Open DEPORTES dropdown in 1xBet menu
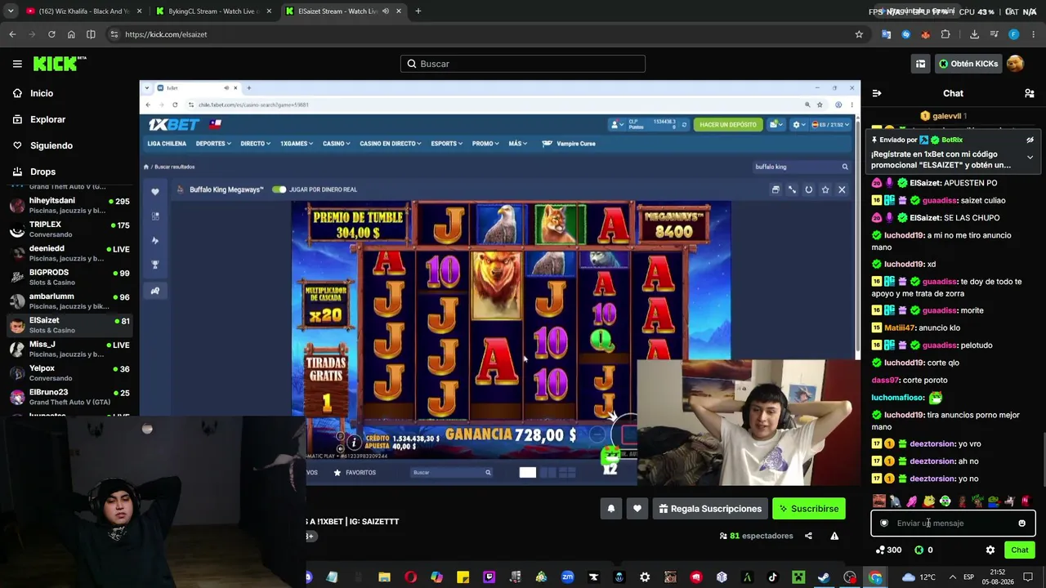The height and width of the screenshot is (588, 1046). pos(213,144)
